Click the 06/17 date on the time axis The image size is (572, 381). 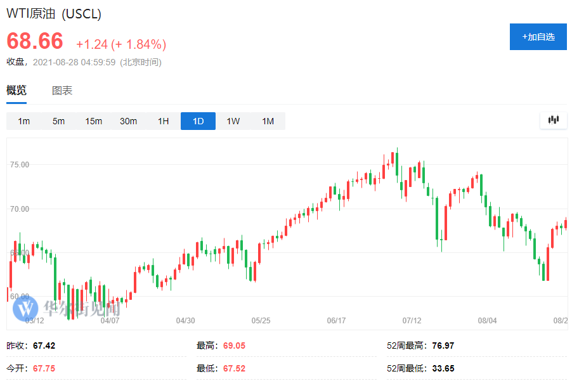click(336, 320)
